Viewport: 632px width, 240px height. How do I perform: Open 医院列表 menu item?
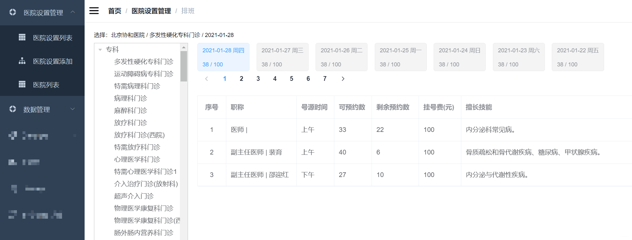pos(42,85)
